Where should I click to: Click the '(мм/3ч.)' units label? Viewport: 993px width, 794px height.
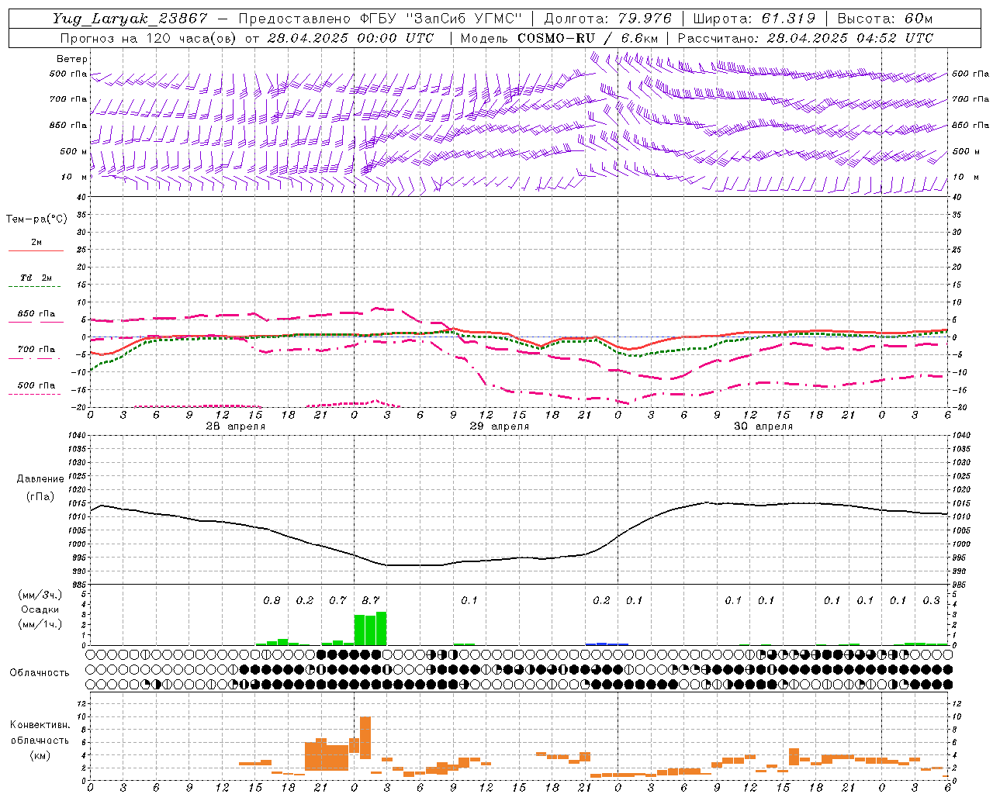[x=40, y=595]
